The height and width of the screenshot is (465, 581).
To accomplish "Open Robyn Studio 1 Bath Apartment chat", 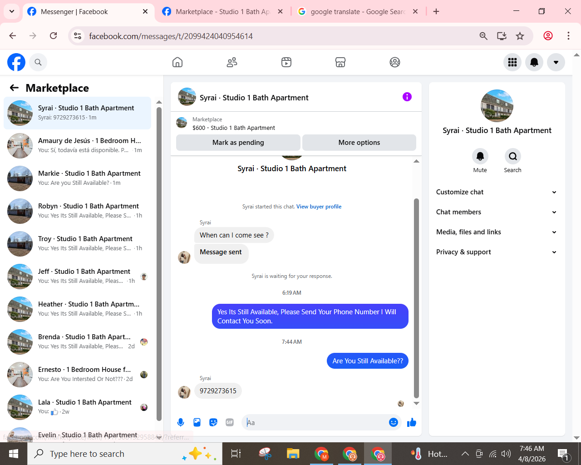I will (x=77, y=211).
